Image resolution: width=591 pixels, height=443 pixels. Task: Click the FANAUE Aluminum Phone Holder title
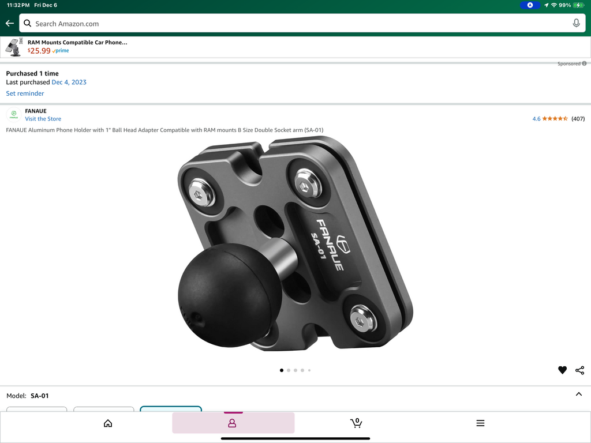point(164,130)
